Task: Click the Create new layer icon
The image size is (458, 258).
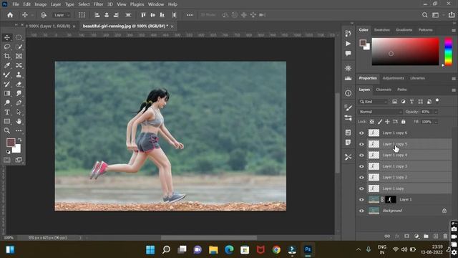Action: [x=436, y=236]
